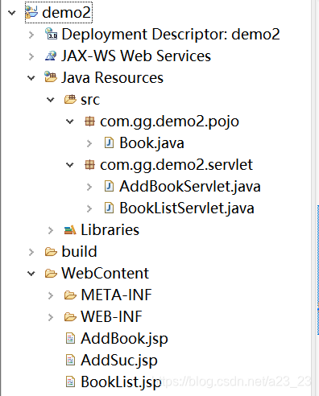
Task: Click the Libraries books icon
Action: pos(70,230)
